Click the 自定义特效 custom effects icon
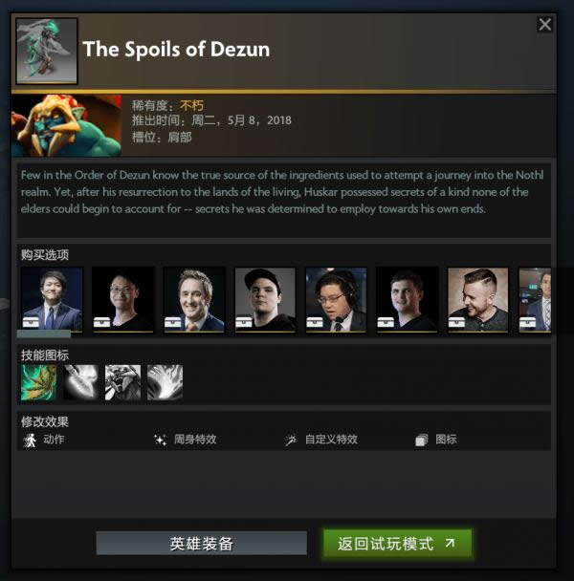The height and width of the screenshot is (581, 574). [x=291, y=440]
